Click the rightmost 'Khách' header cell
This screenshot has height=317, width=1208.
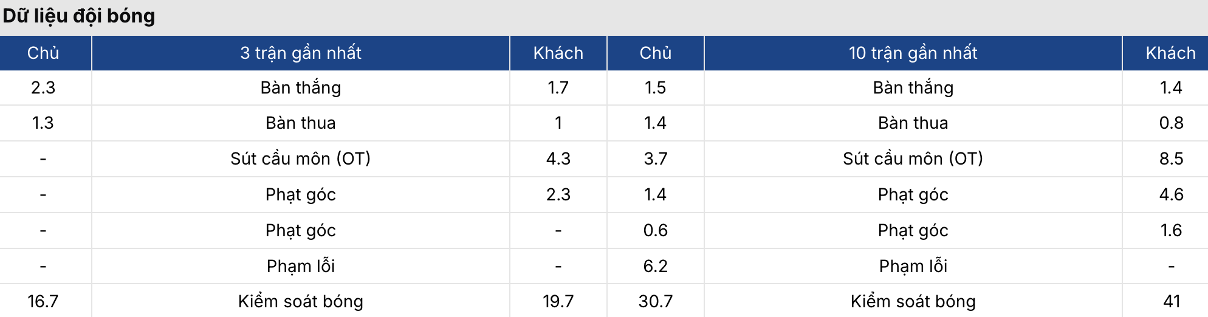(x=1170, y=53)
